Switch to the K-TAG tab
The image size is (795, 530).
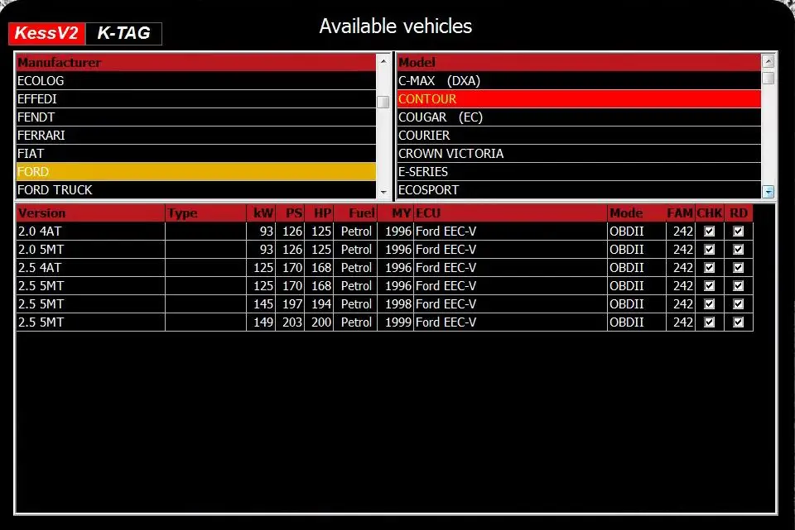point(123,33)
